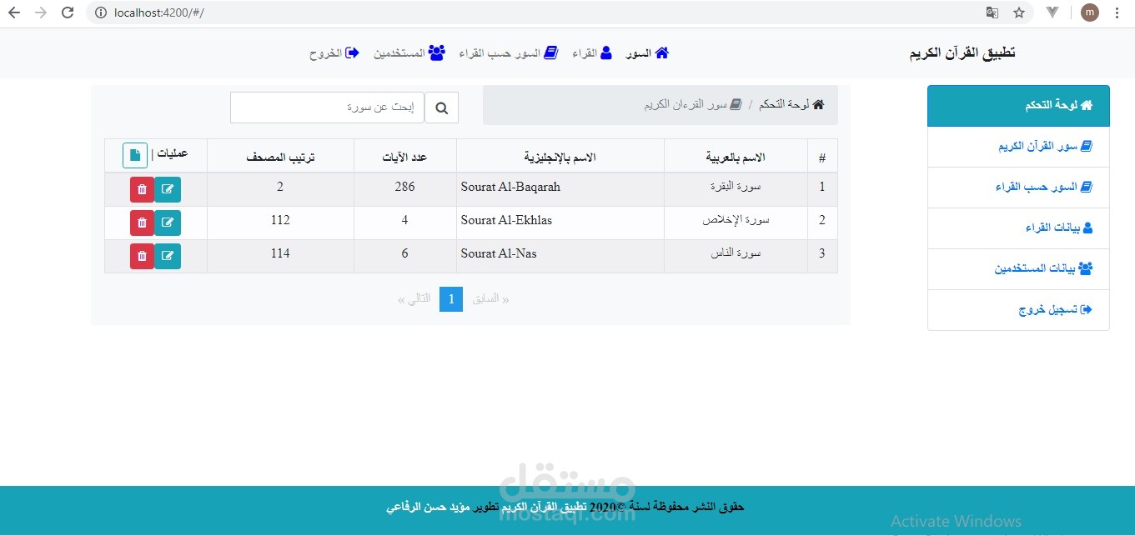Screen dimensions: 1135x536
Task: Edit سورة الإخلاص using its pencil icon
Action: [x=168, y=223]
